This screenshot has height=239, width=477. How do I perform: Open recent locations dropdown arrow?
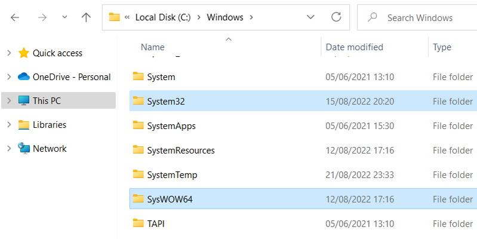(x=64, y=17)
